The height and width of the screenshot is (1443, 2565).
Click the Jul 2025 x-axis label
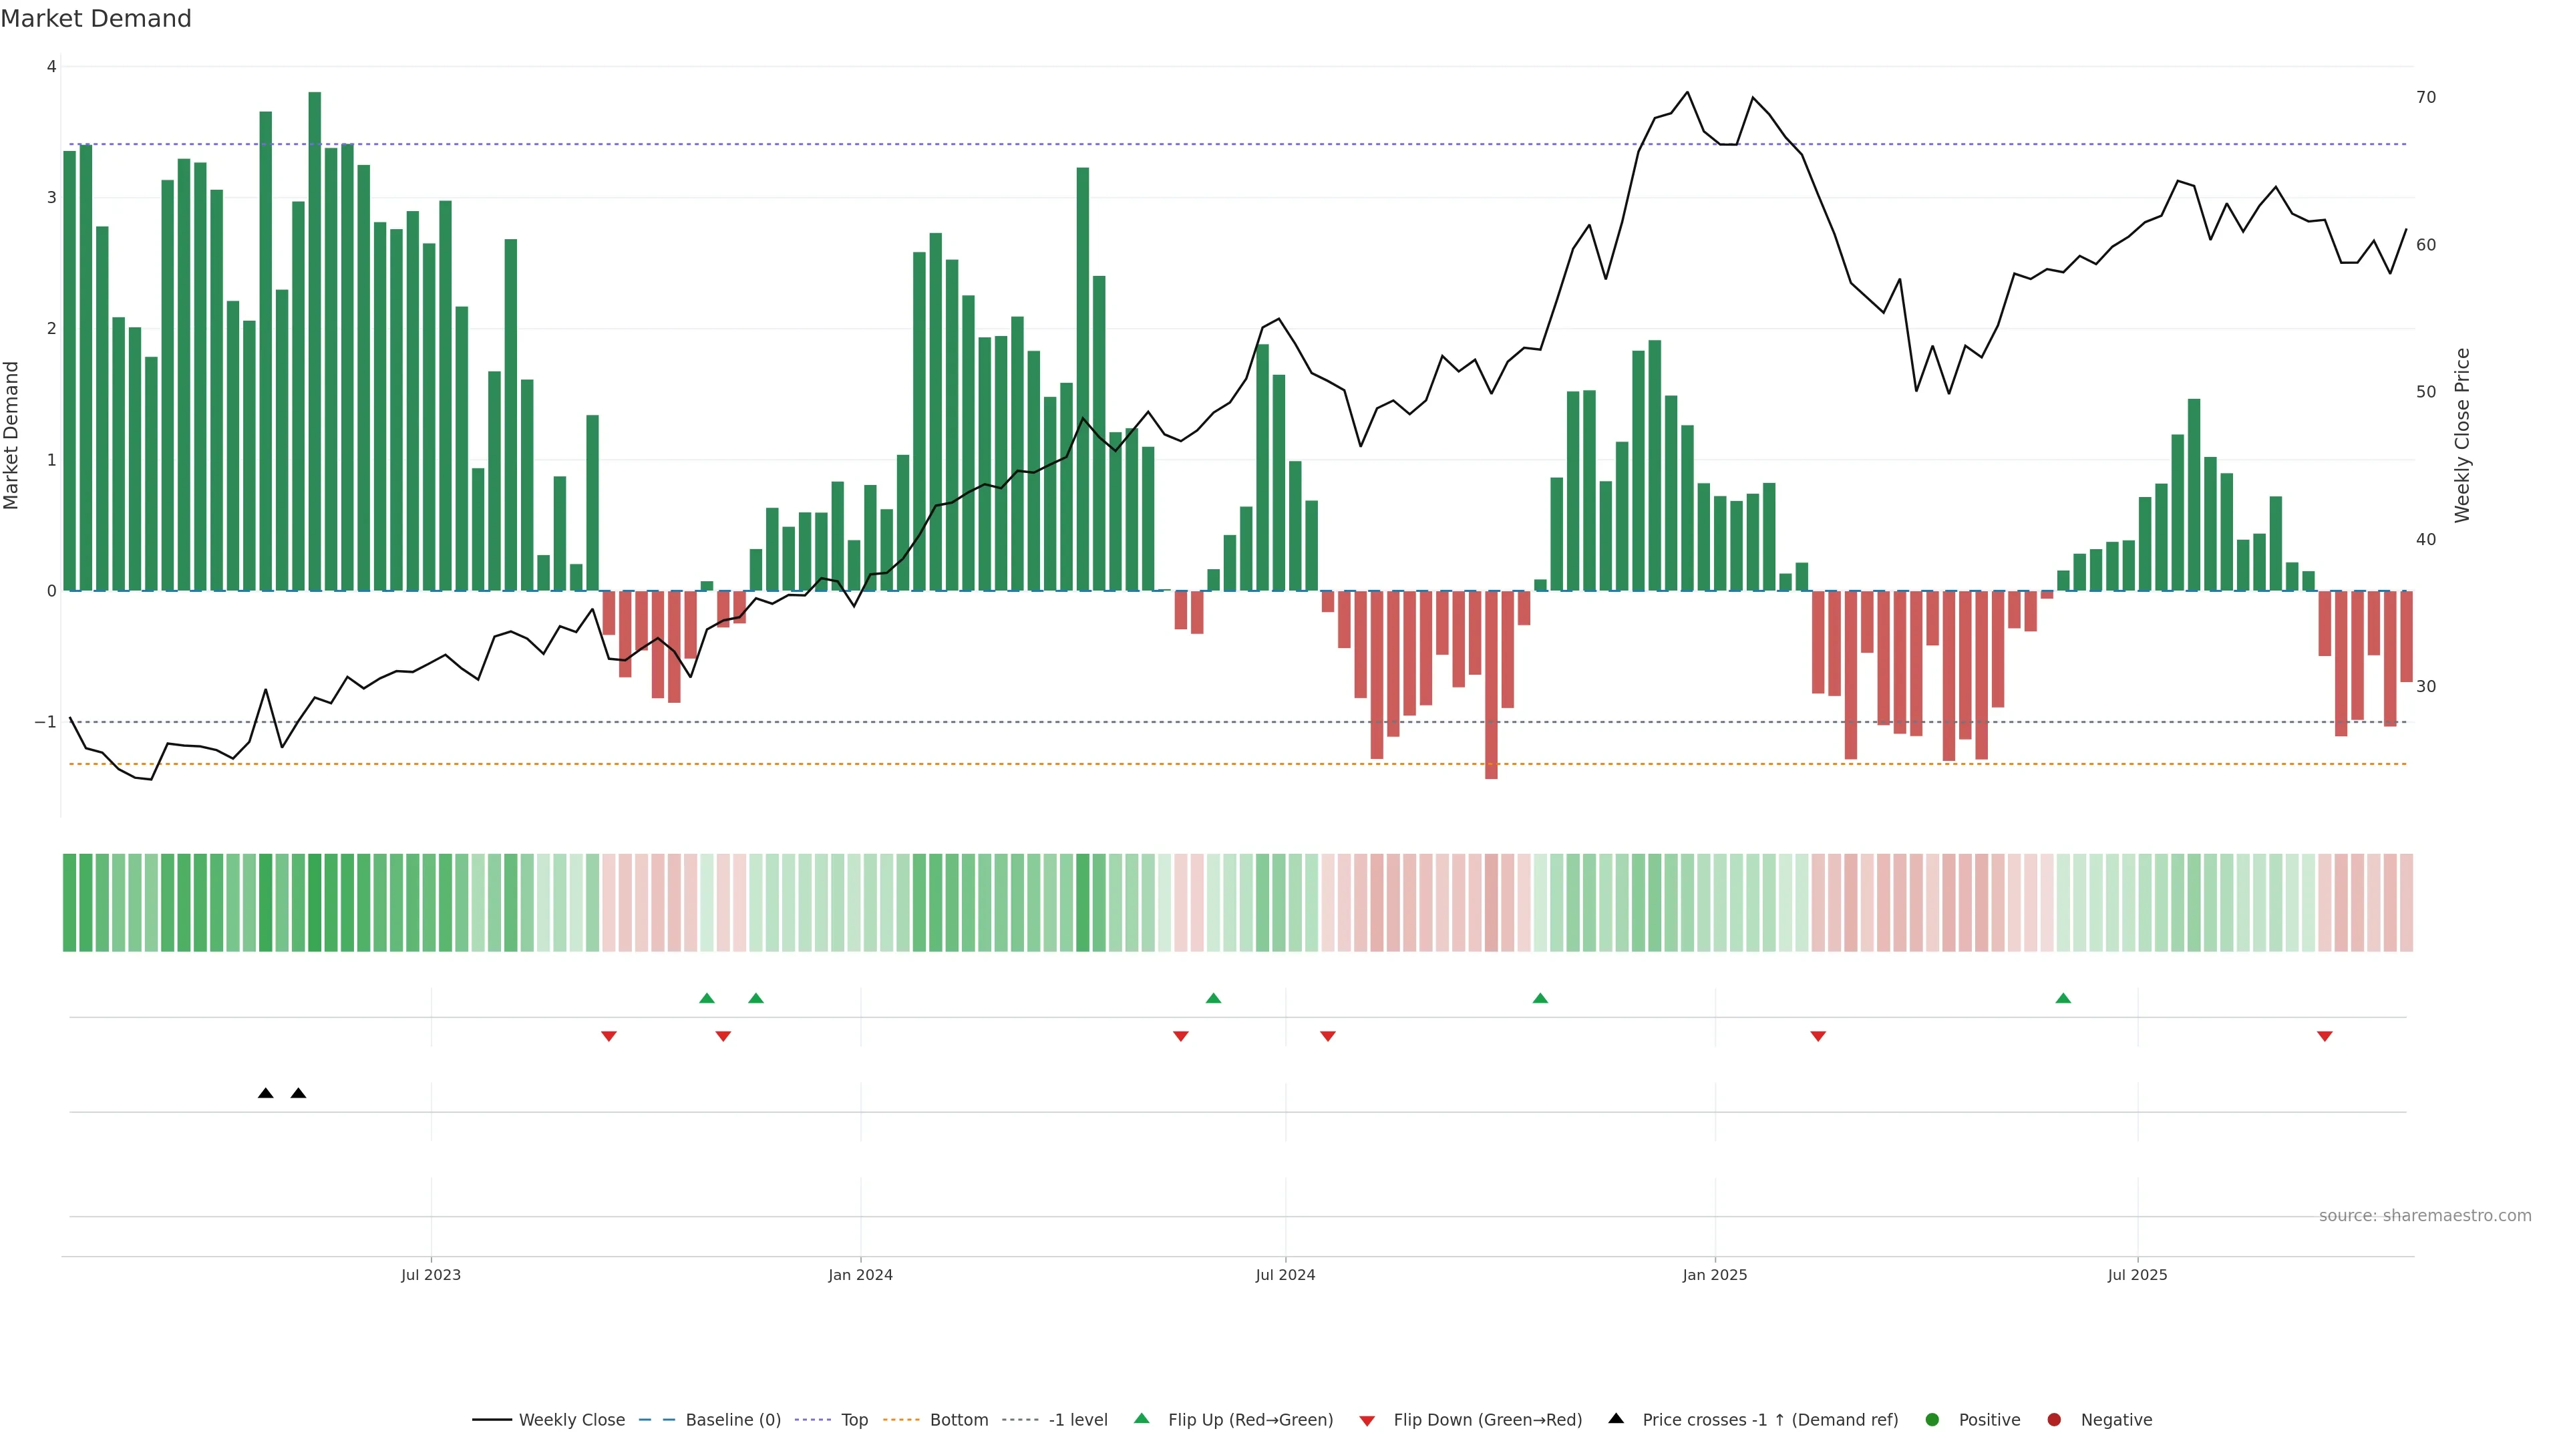[x=2137, y=1275]
